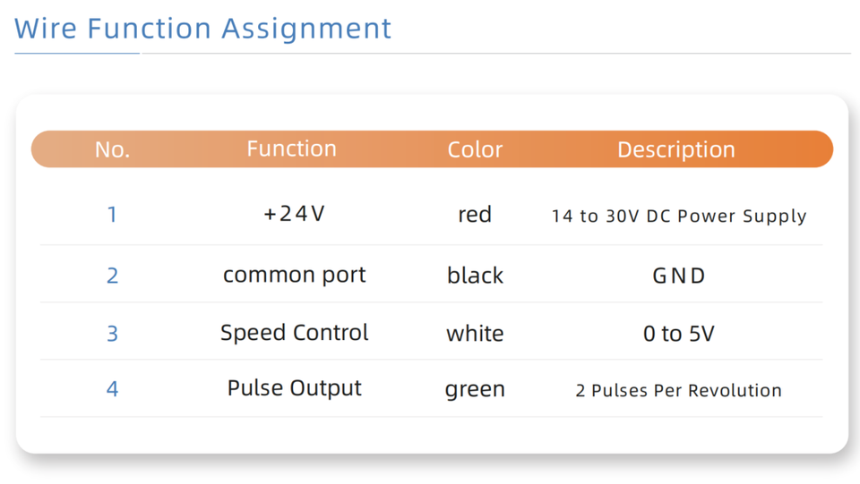The image size is (860, 484).
Task: Select the 'Description' column header
Action: (675, 149)
